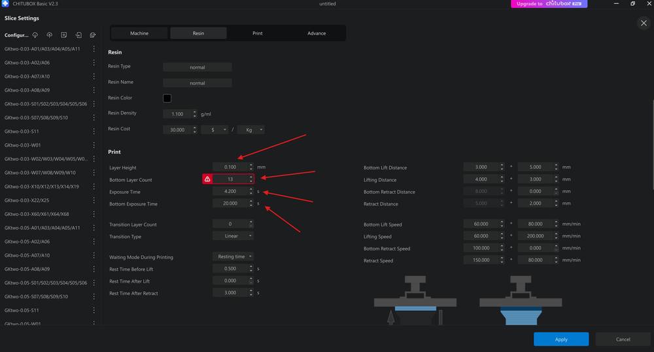Click the Bottom Layer Count value field
Image resolution: width=654 pixels, height=352 pixels.
[230, 179]
